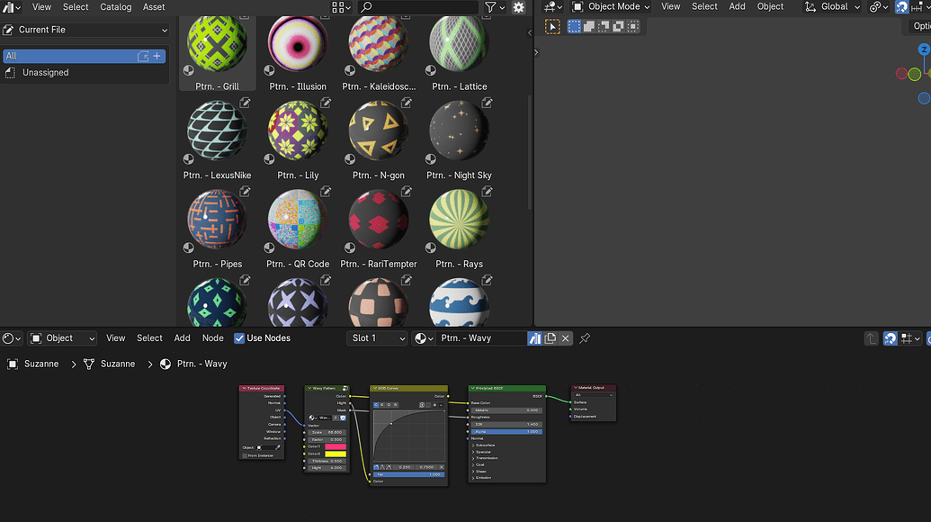Click the Z axis on navigation gizmo
The height and width of the screenshot is (522, 931).
925,49
